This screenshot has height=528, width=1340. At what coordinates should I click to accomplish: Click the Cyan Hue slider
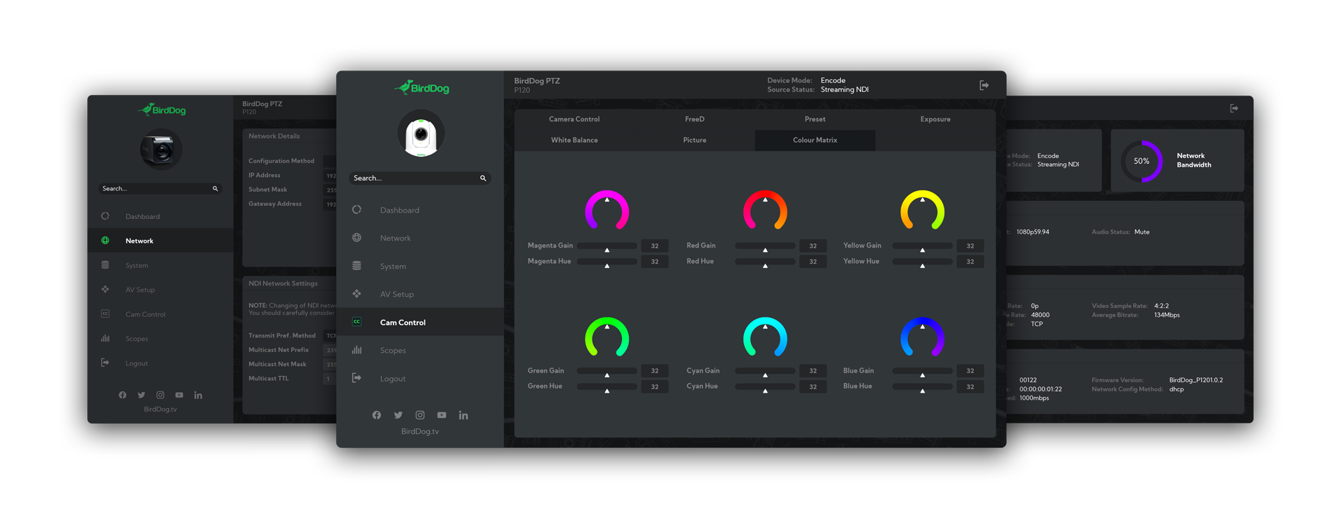click(x=766, y=387)
